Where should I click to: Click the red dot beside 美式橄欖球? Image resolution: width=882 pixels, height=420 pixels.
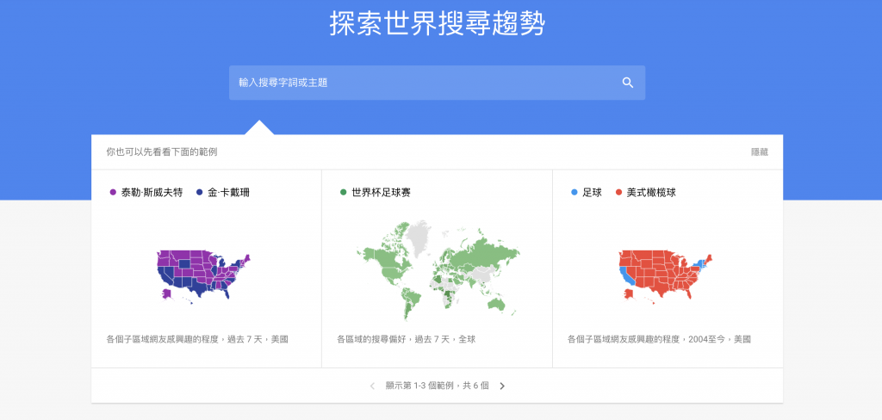[x=618, y=193]
